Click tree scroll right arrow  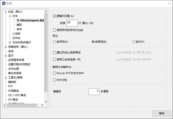click(x=42, y=105)
